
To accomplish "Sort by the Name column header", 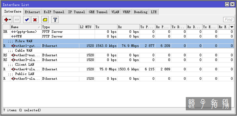I will coord(26,27).
